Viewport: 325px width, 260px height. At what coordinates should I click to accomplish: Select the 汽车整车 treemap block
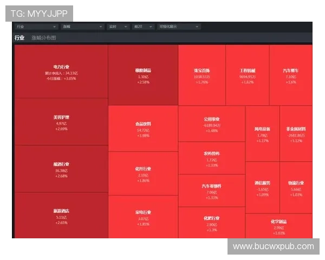[291, 75]
